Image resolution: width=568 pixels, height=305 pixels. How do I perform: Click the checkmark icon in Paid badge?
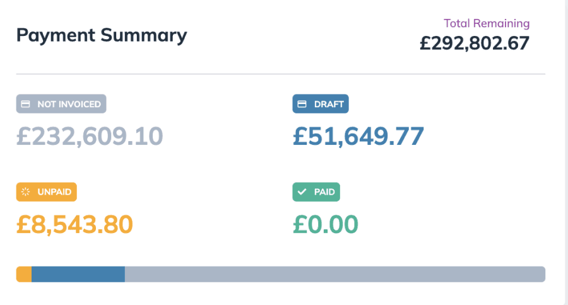302,192
